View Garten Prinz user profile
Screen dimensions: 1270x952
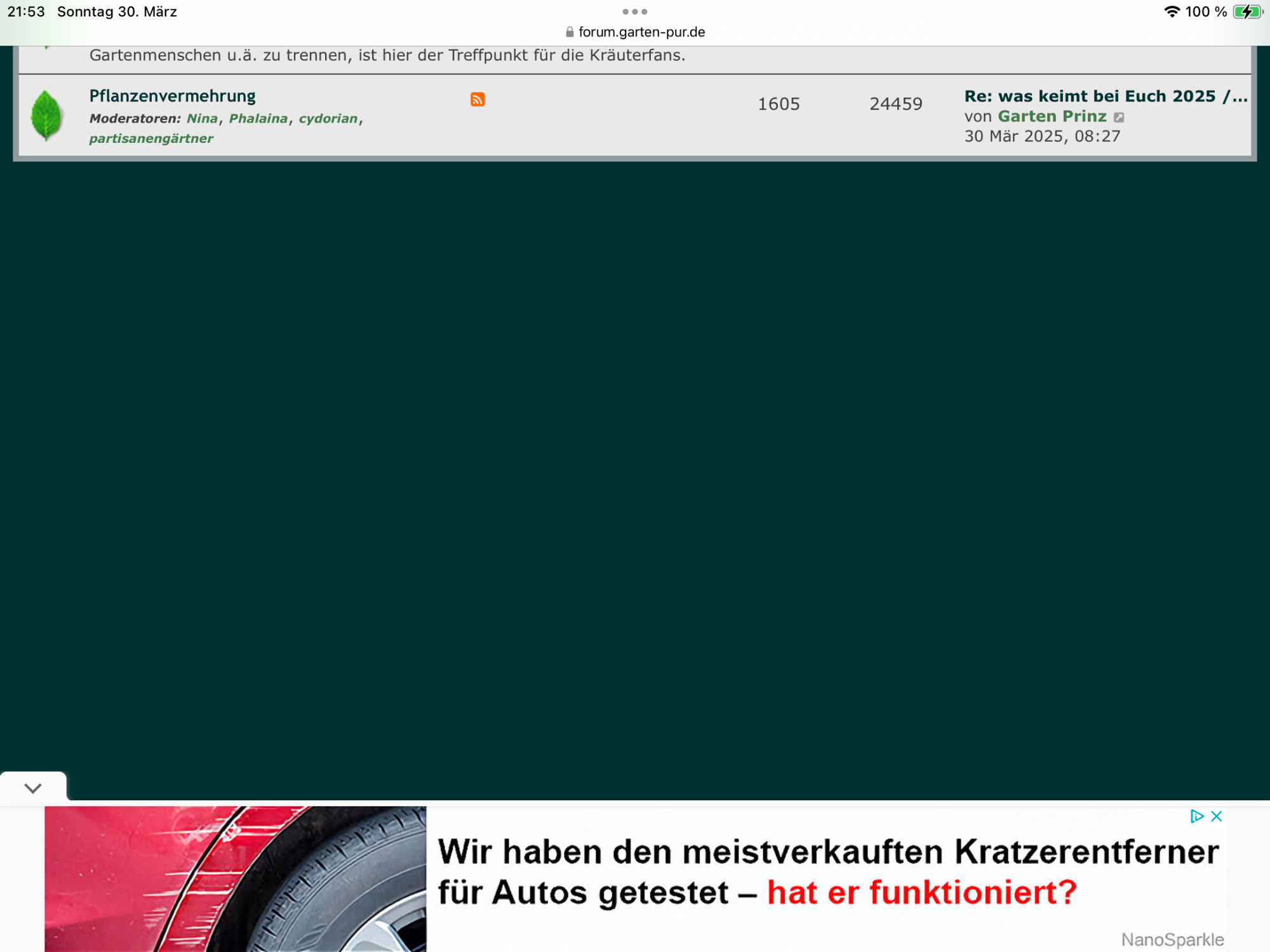[x=1052, y=116]
